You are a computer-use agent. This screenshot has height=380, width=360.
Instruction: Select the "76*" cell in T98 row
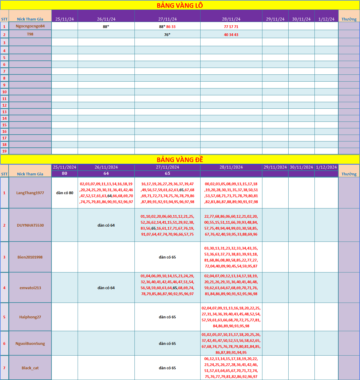coord(168,34)
